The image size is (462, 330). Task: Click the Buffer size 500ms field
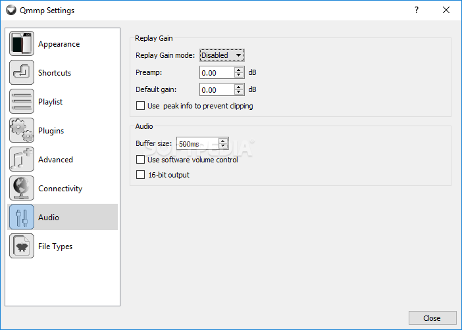197,144
